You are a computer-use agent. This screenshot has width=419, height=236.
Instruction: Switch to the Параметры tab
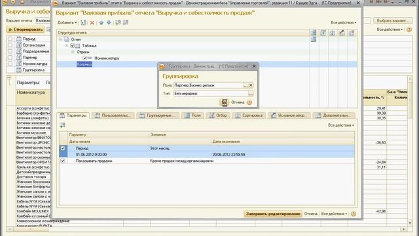[x=73, y=115]
